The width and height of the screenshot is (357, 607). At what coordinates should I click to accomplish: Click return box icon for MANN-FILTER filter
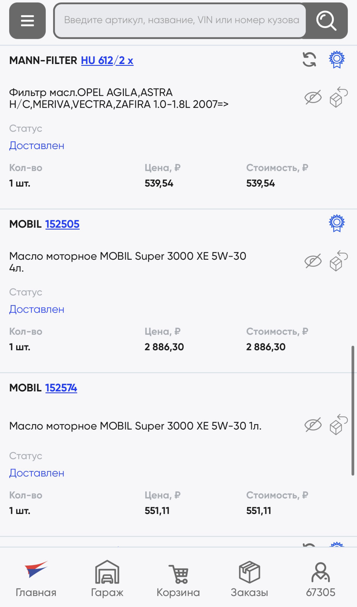coord(338,98)
